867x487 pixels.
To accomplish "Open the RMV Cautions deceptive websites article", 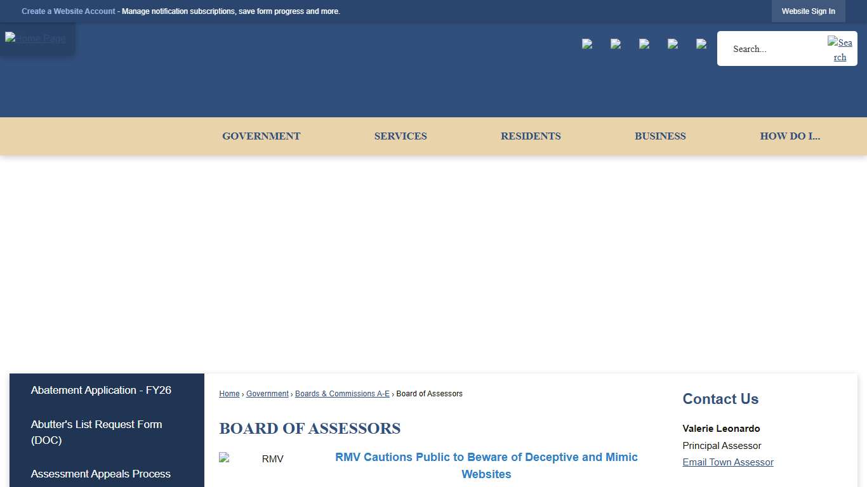I will 486,465.
